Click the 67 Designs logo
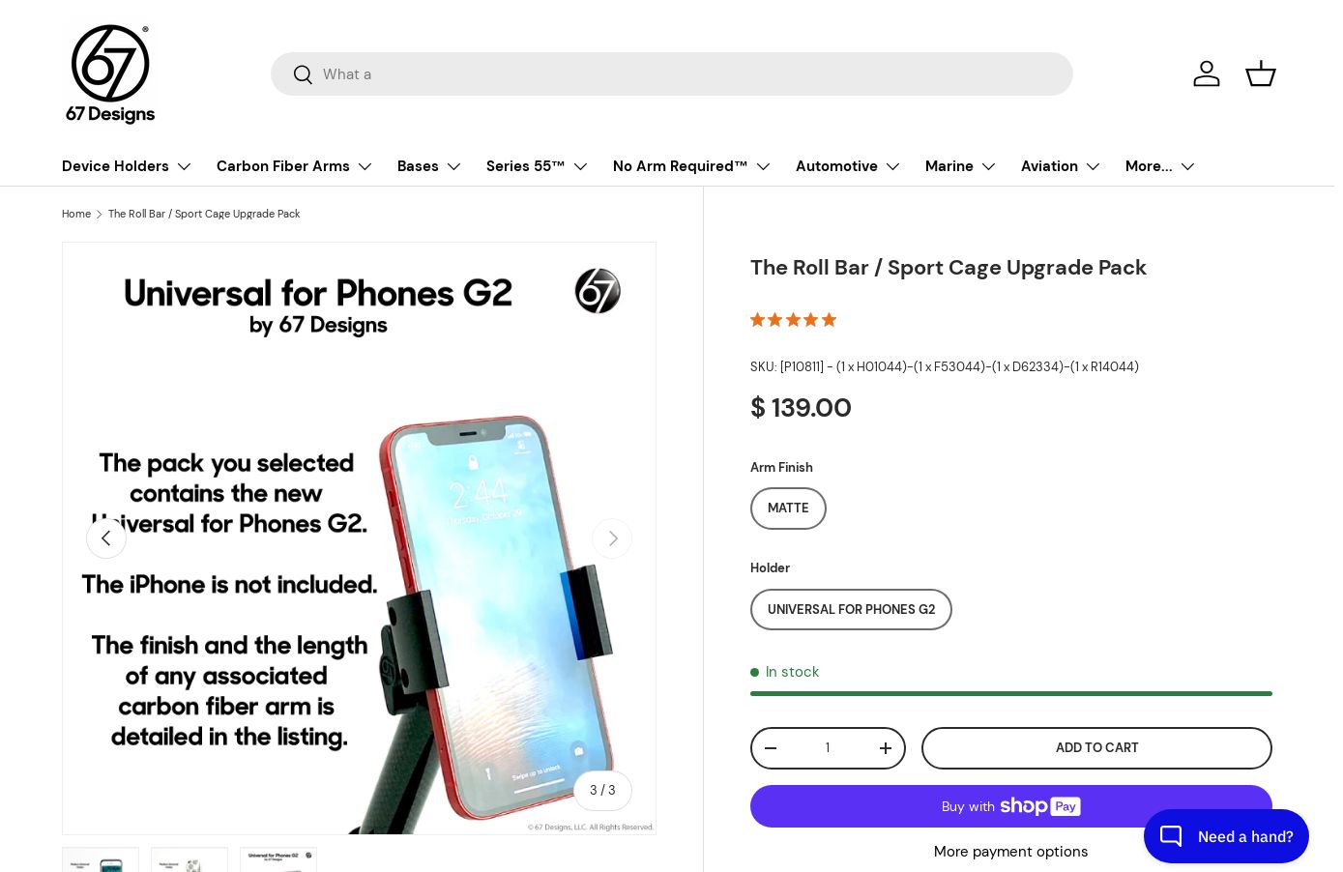The height and width of the screenshot is (872, 1343). 110,74
